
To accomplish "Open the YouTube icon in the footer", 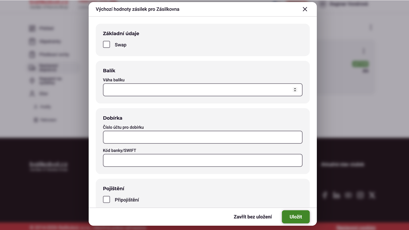I will coord(348,195).
